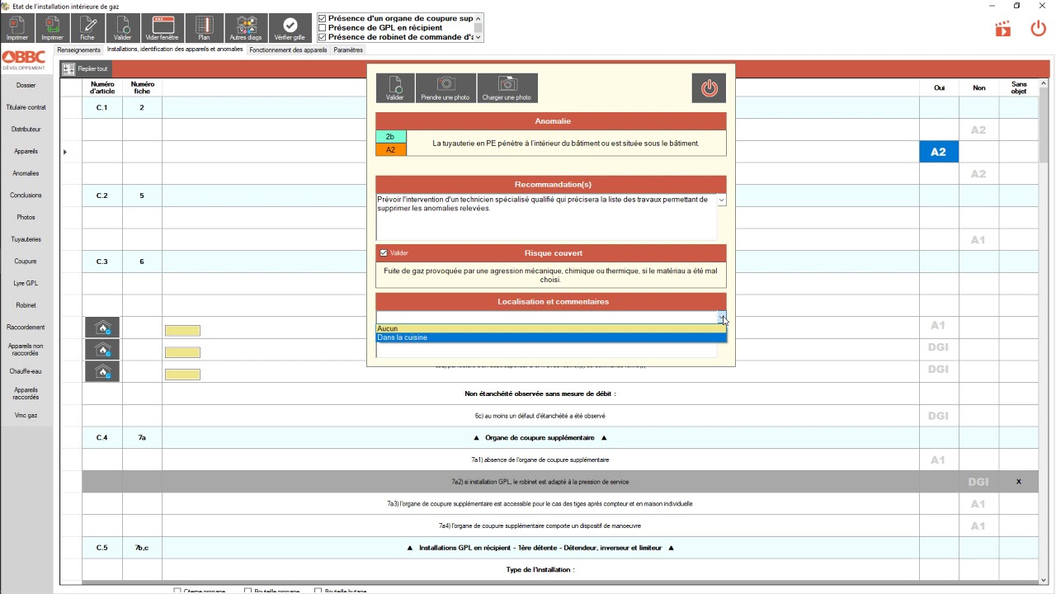Click the BBC Développement logo
This screenshot has width=1056, height=594.
click(24, 60)
